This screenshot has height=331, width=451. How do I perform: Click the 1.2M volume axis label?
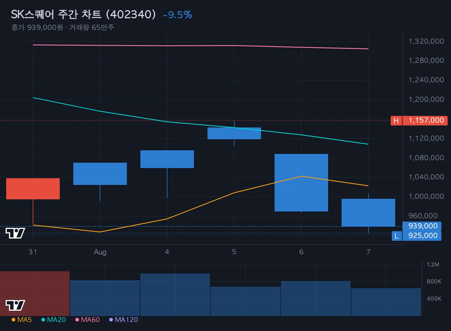[433, 264]
